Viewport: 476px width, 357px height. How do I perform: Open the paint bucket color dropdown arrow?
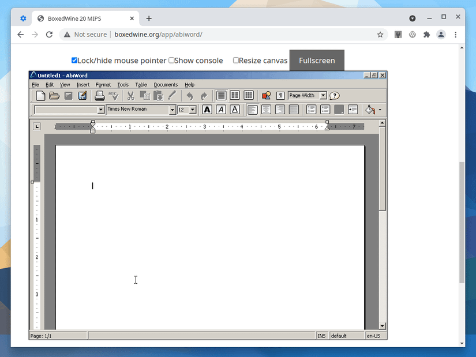pyautogui.click(x=380, y=110)
